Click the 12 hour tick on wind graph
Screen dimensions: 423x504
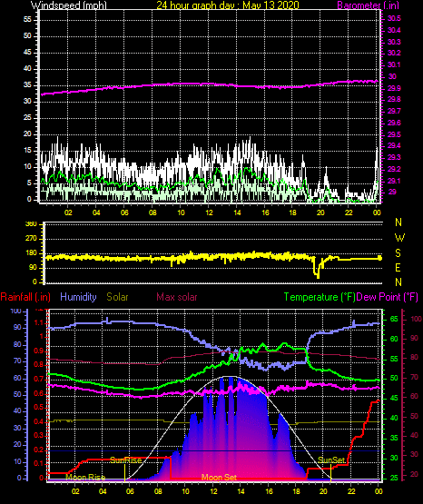click(x=209, y=212)
